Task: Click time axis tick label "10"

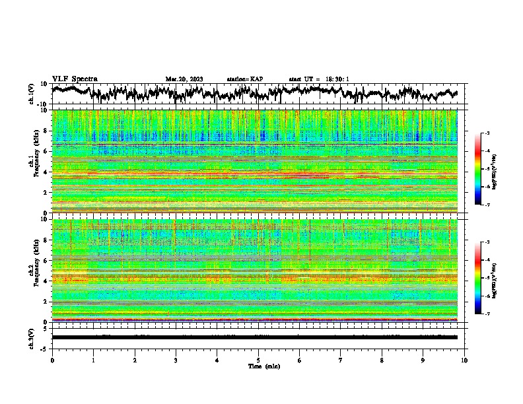Action: click(464, 360)
